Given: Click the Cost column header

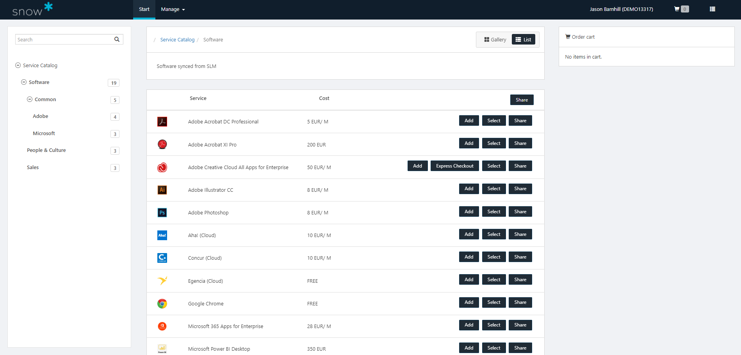Looking at the screenshot, I should point(324,98).
